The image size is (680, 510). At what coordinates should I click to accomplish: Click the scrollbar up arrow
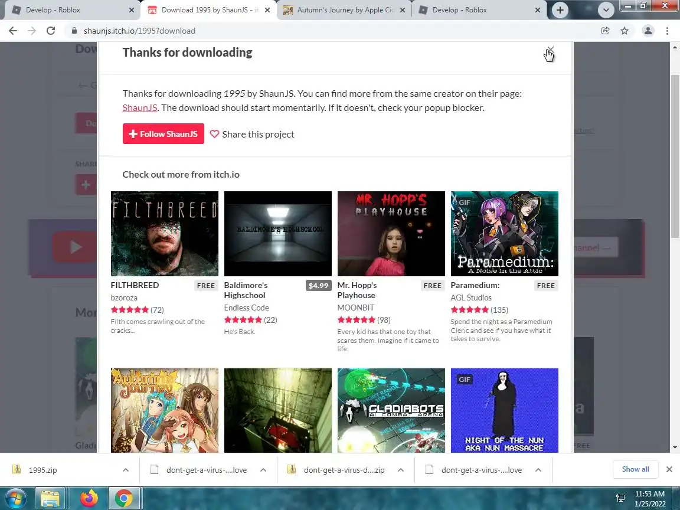click(675, 47)
